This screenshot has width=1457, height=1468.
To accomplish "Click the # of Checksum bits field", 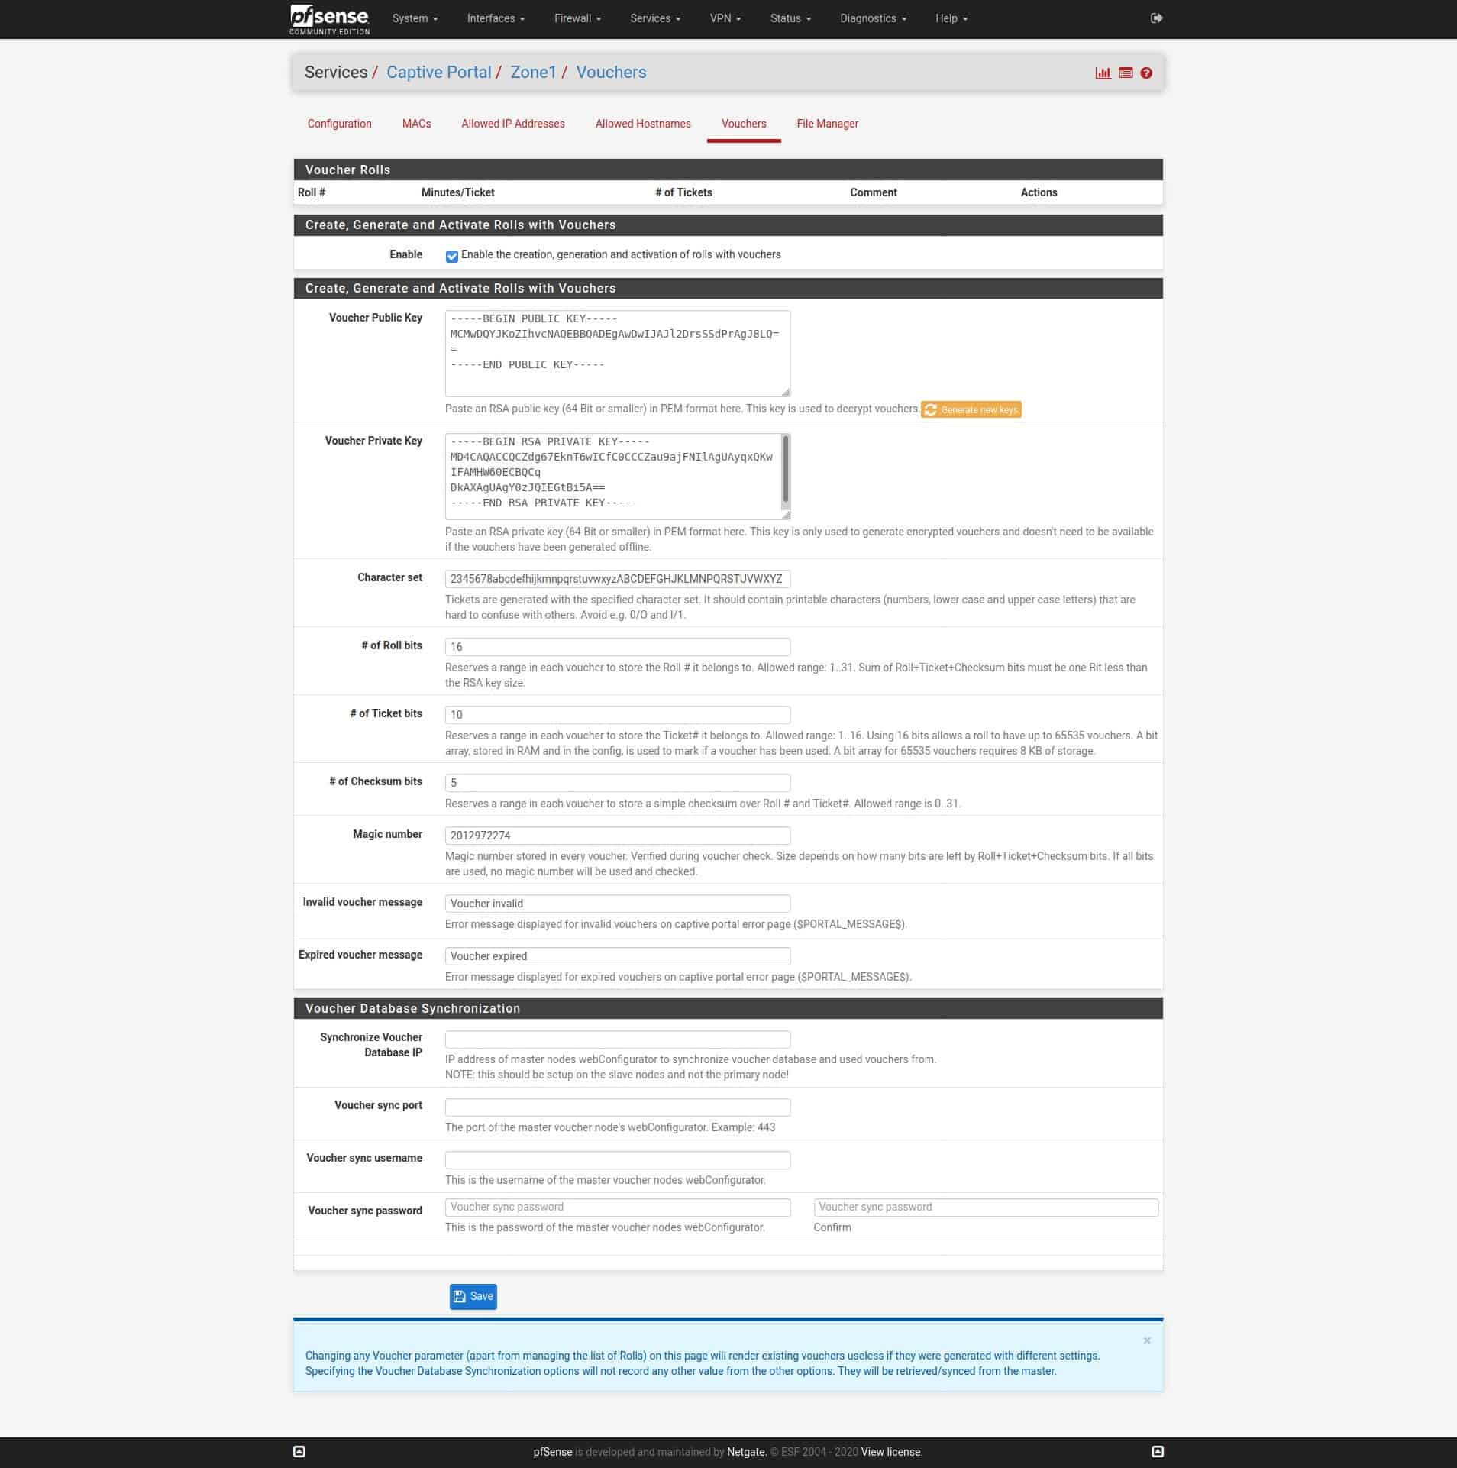I will 617,783.
